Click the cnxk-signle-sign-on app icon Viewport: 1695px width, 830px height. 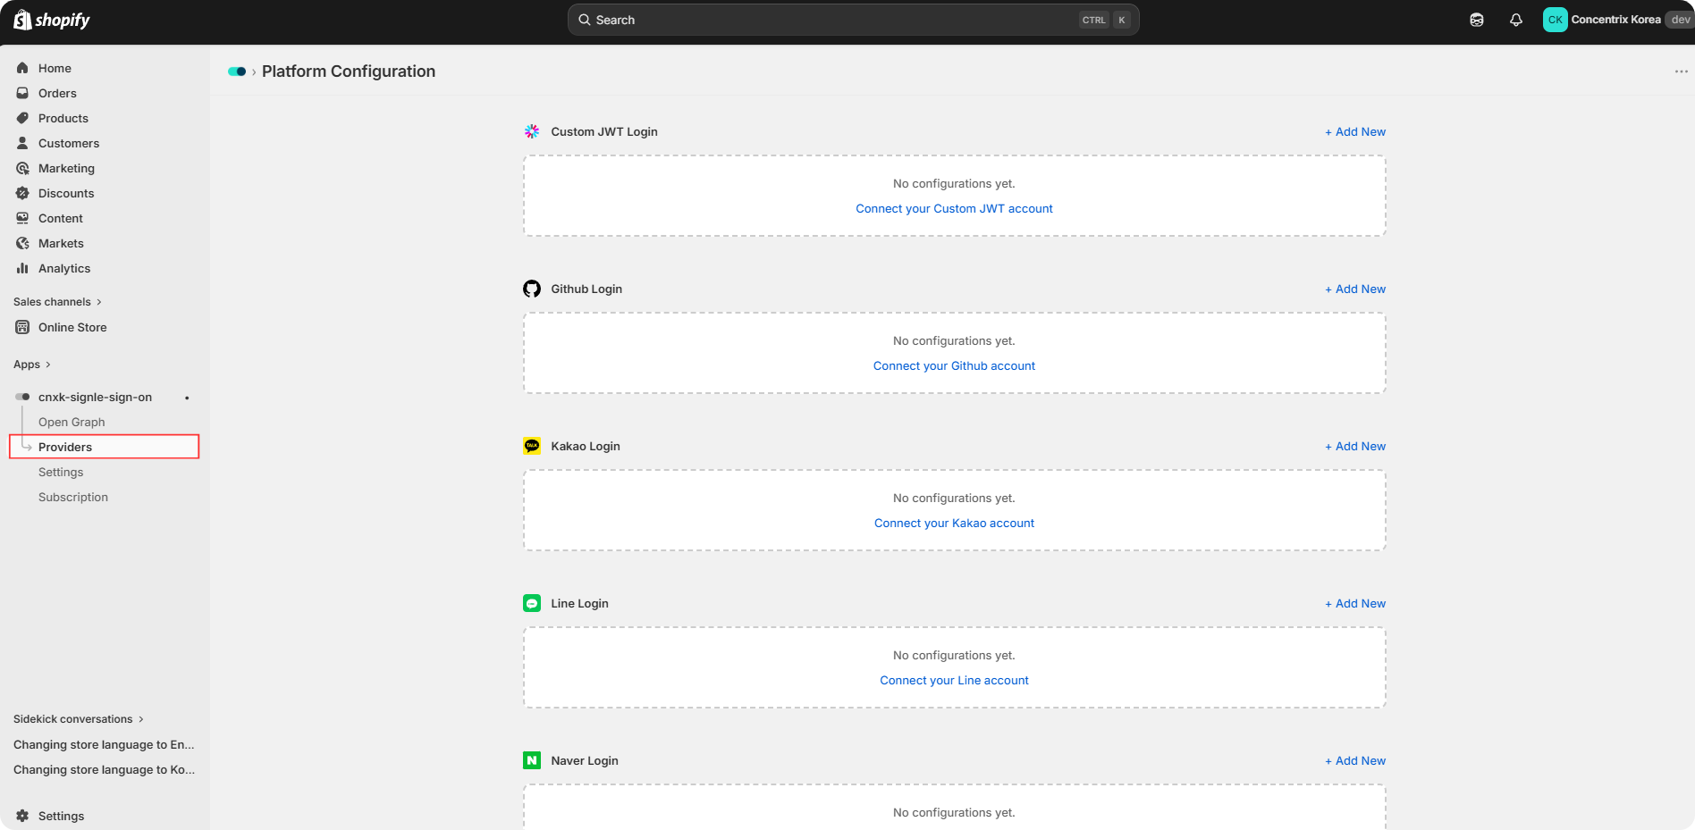tap(22, 397)
